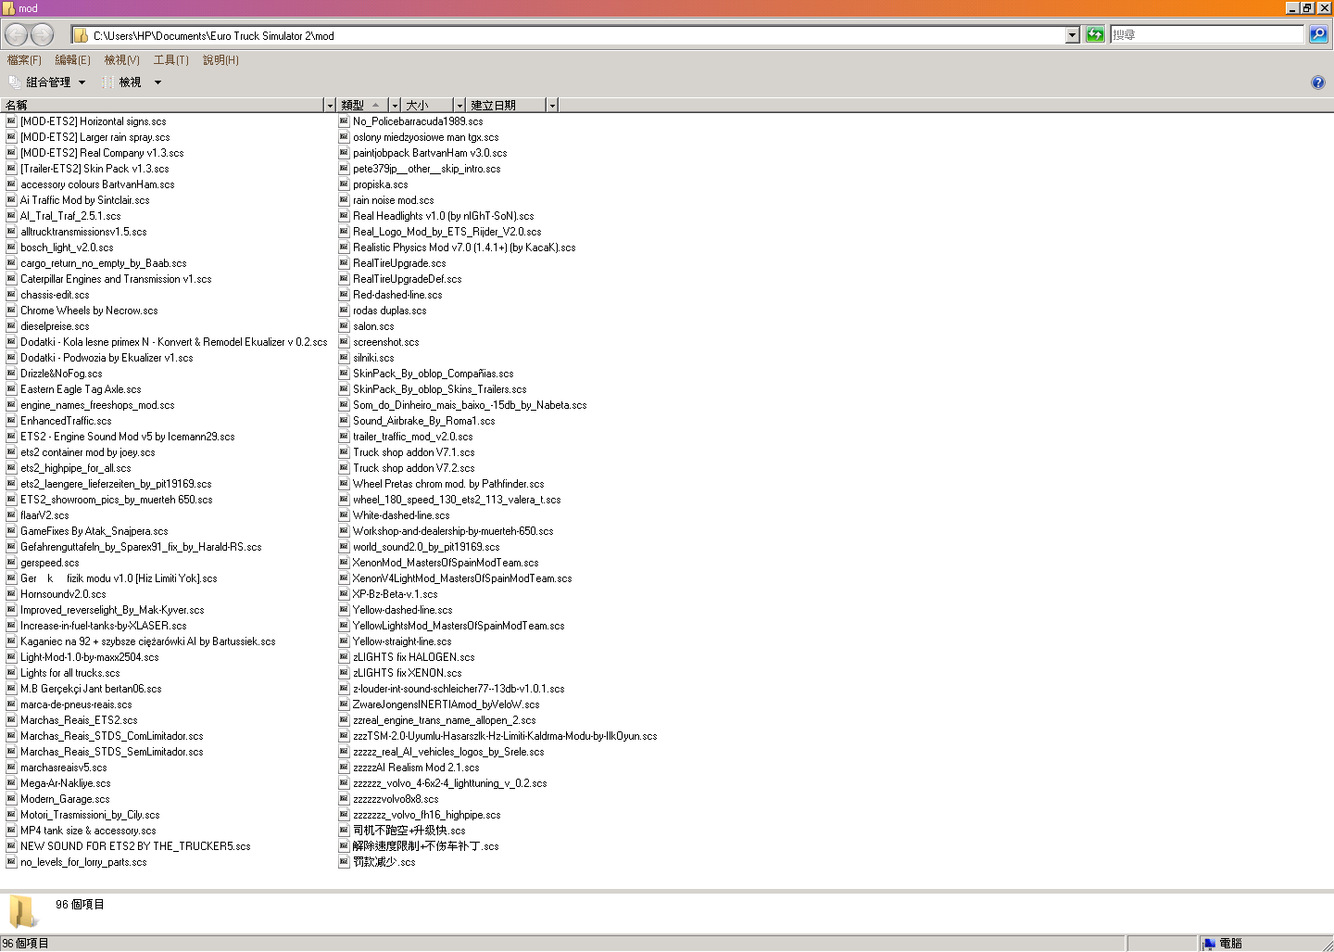Open the 檢視 view options dropdown arrow
Viewport: 1334px width, 952px height.
[157, 83]
